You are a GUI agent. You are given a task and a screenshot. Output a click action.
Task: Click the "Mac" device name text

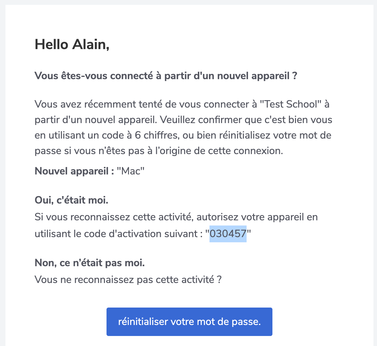click(130, 171)
